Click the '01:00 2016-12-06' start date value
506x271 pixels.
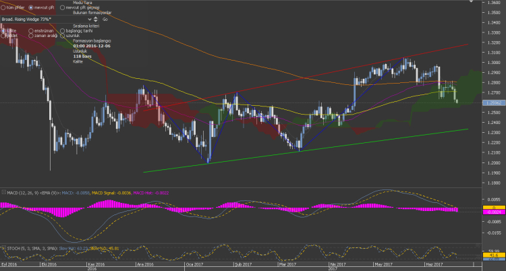coord(92,46)
